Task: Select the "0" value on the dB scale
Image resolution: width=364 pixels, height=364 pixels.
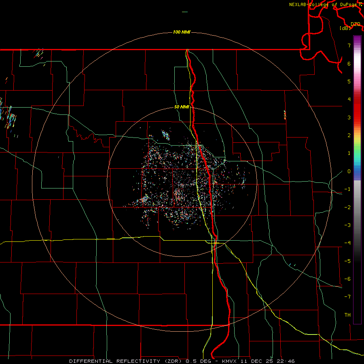Action: click(349, 171)
